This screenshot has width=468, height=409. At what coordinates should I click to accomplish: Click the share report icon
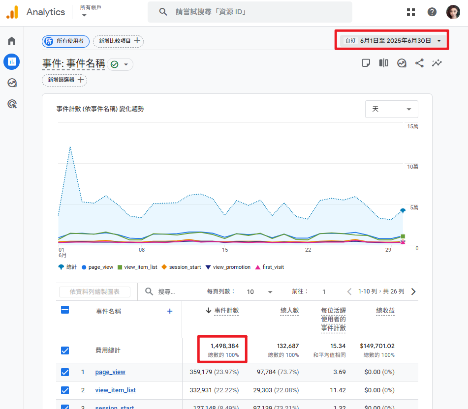pos(419,63)
